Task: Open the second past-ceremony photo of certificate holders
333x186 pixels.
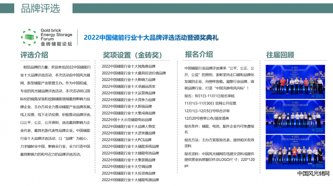Action: (x=295, y=117)
